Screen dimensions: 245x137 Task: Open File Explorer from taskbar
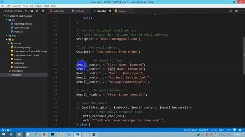20,134
